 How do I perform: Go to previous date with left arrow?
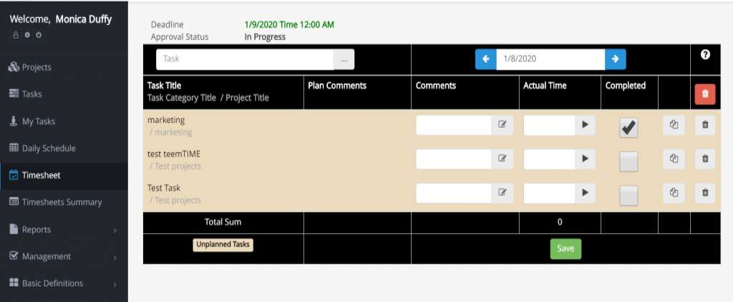(x=486, y=59)
